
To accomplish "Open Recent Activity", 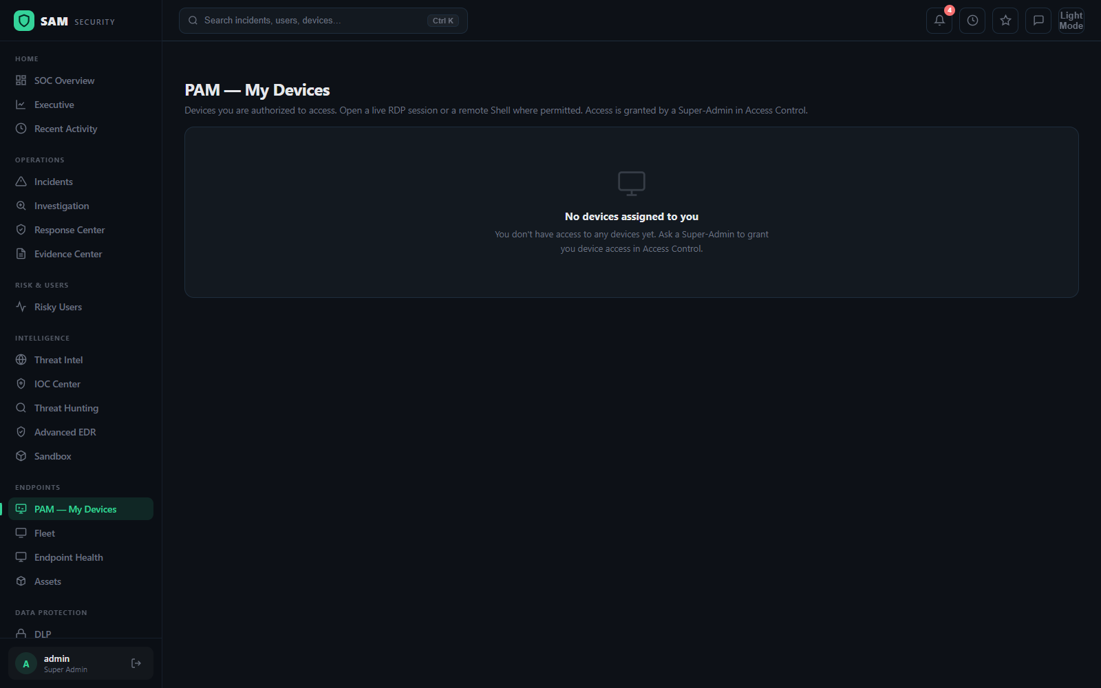I will (x=81, y=129).
